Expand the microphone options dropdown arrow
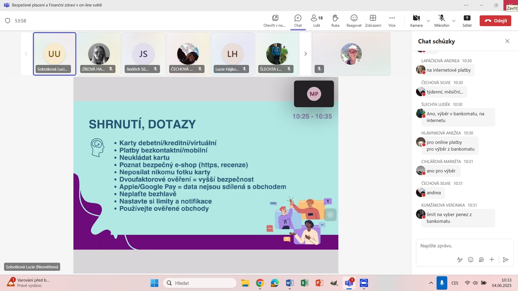The height and width of the screenshot is (291, 518). click(x=454, y=21)
